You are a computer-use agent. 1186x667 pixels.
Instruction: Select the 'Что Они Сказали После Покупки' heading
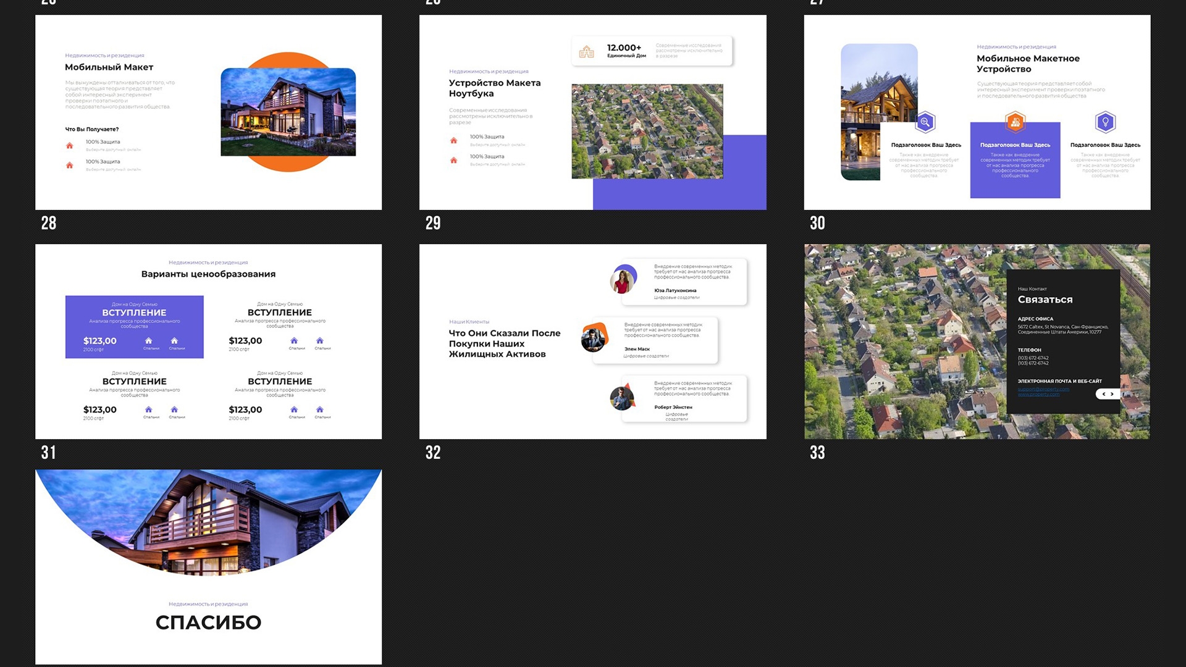505,343
